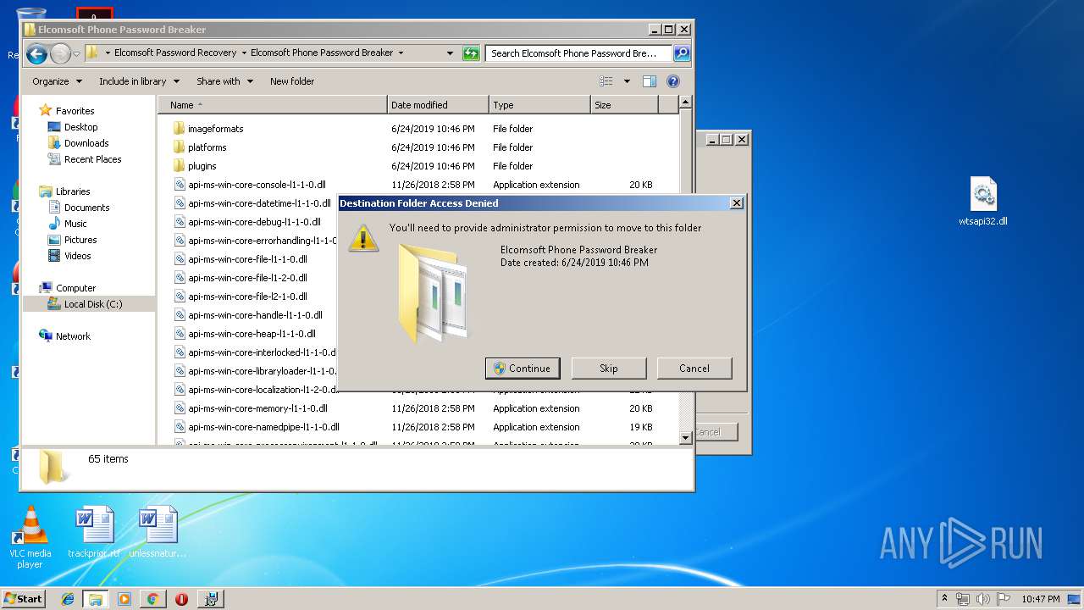Close the Destination Folder Access Denied dialog
Screen dimensions: 1084x610
pyautogui.click(x=736, y=203)
